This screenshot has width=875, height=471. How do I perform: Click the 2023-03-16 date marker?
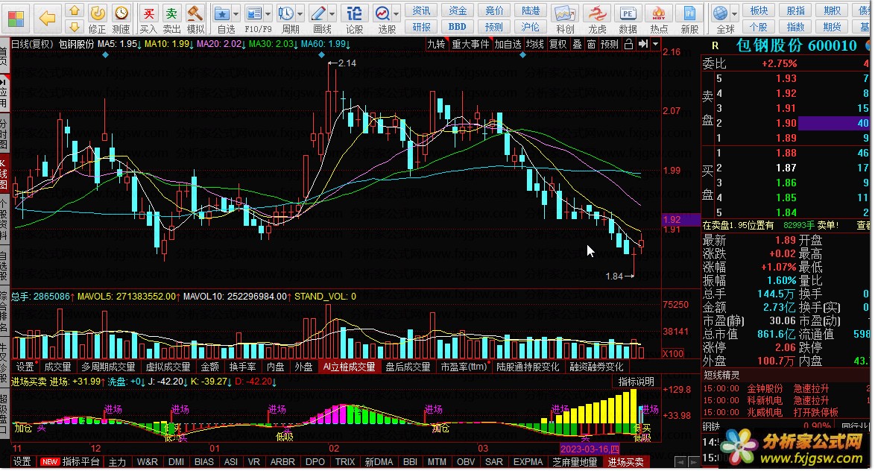click(x=590, y=449)
